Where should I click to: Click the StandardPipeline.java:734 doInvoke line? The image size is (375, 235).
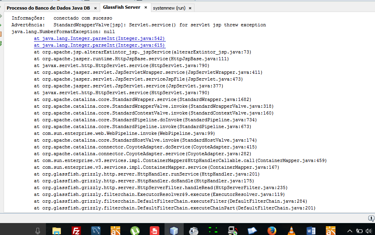[x=145, y=120]
